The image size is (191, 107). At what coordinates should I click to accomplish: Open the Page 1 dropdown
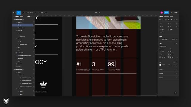(x=29, y=16)
